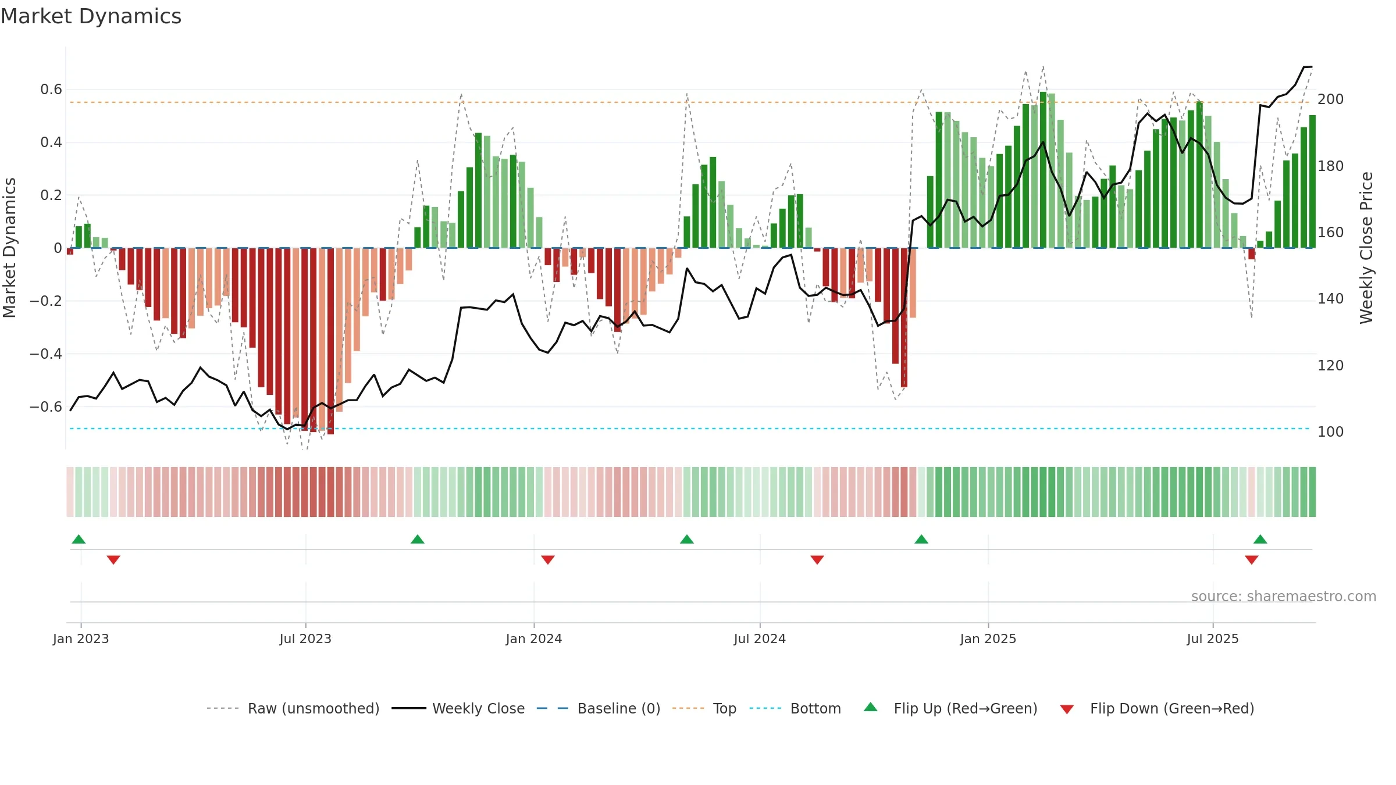Screen dimensions: 1396x785
Task: Click the 160 price tick label
Action: [1331, 233]
